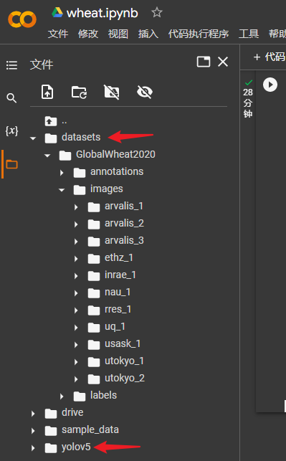Toggle show hidden files
This screenshot has width=286, height=461.
(x=145, y=92)
